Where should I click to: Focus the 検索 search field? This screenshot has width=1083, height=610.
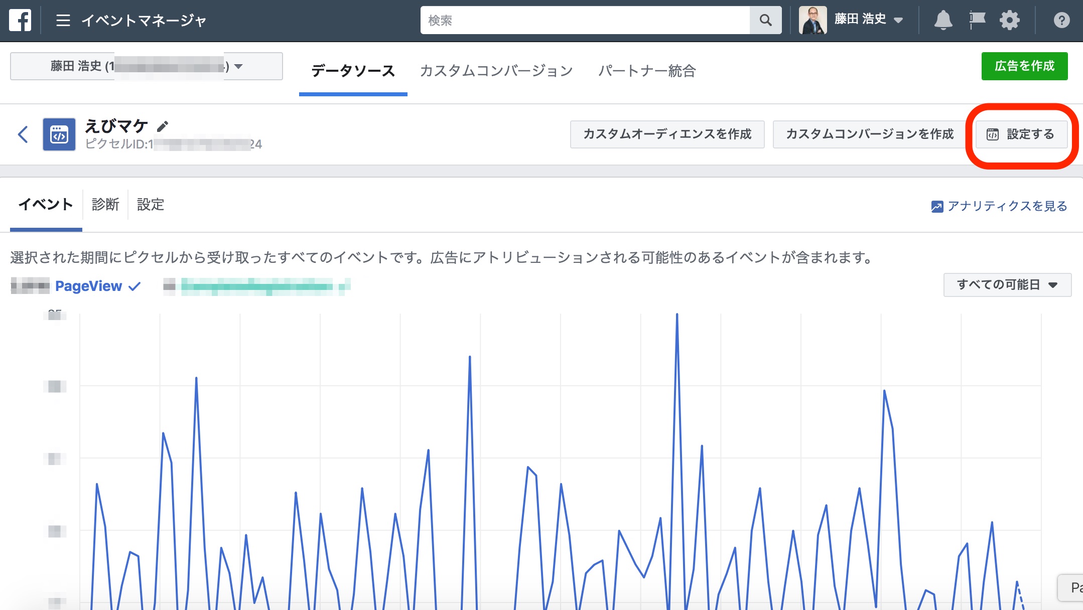[585, 20]
